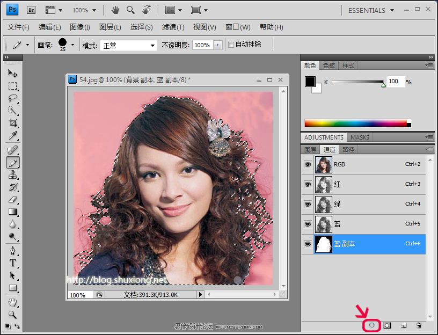Open the ESSENTIALS workspace dropdown
The height and width of the screenshot is (335, 438).
392,10
